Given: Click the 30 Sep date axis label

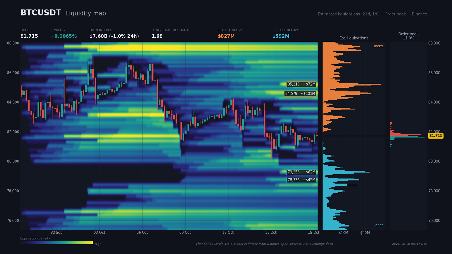Looking at the screenshot, I should [56, 233].
